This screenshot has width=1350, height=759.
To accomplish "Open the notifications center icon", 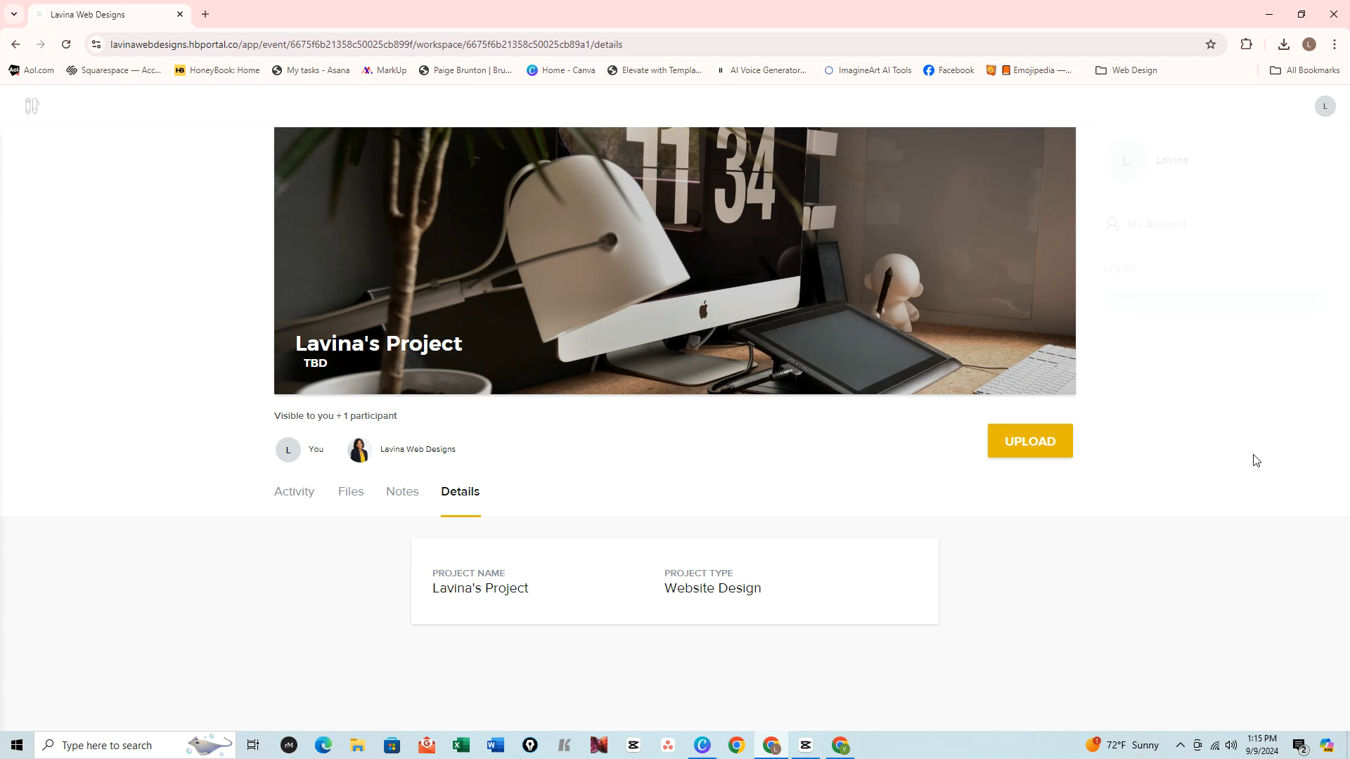I will click(1299, 746).
